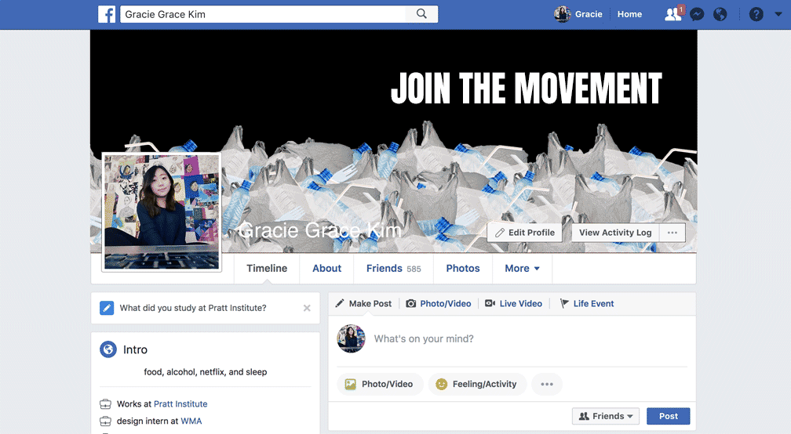
Task: Click the pencil icon beside Pratt Institute question
Action: [x=107, y=308]
